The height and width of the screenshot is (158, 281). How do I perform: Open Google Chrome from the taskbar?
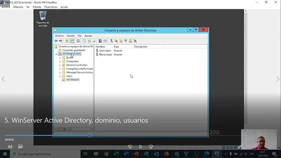pyautogui.click(x=106, y=154)
